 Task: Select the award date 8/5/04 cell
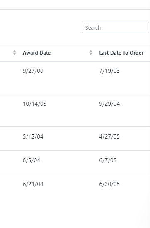click(x=31, y=160)
